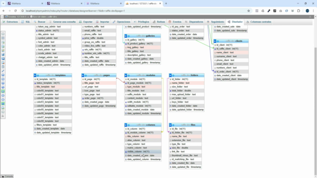Open designer Help from side menu
317x178 pixels.
(x=3, y=83)
